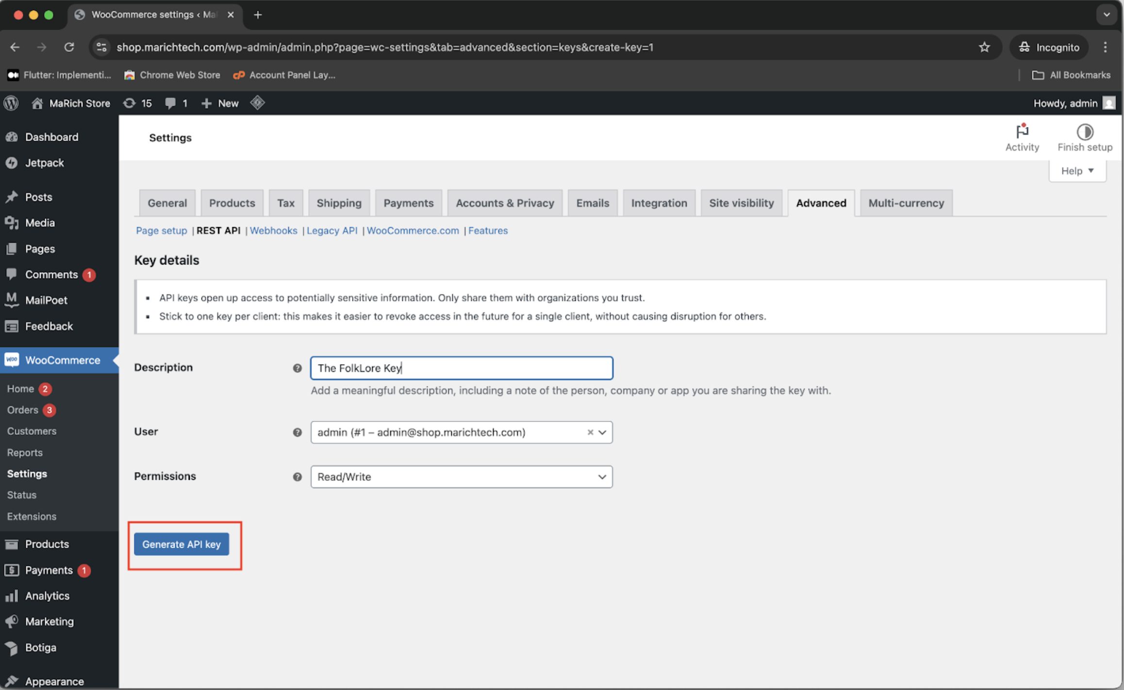Bookmark page with the star icon
Screen dimensions: 1124x690
[984, 47]
